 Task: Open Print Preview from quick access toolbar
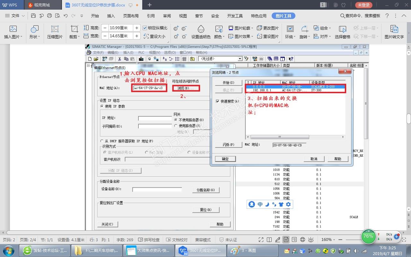click(x=57, y=16)
